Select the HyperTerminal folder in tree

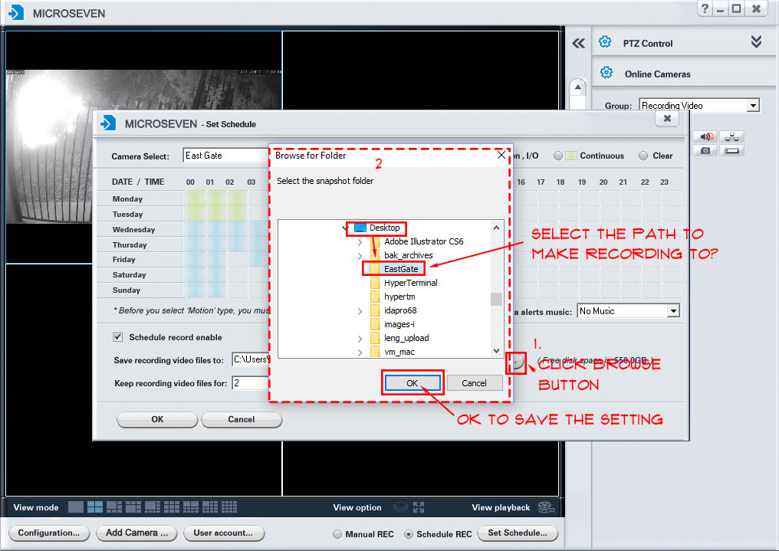tap(410, 283)
